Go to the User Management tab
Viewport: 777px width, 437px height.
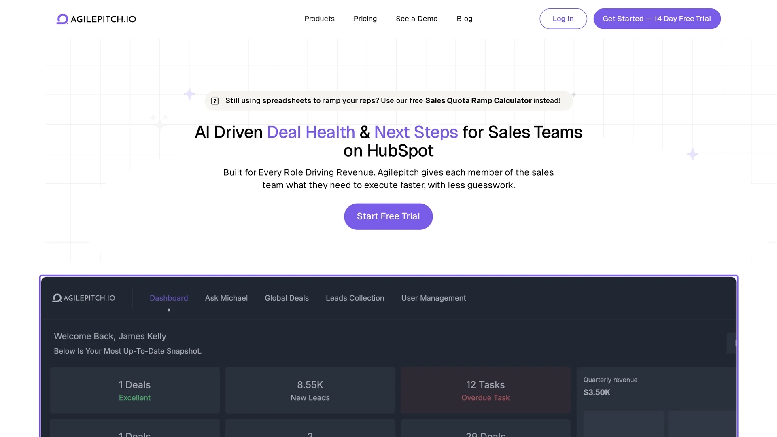coord(433,298)
